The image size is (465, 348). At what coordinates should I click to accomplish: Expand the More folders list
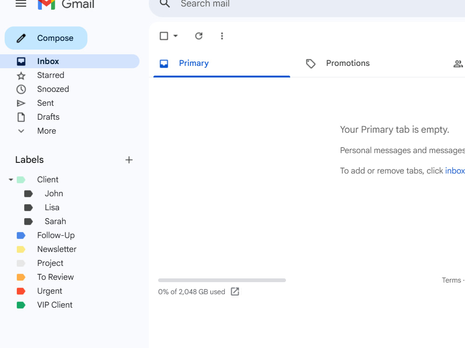pos(70,131)
